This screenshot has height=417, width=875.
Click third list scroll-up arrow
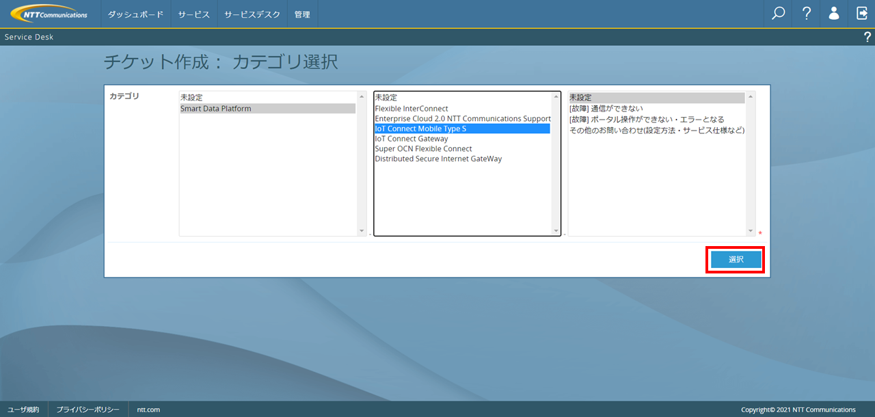point(751,96)
